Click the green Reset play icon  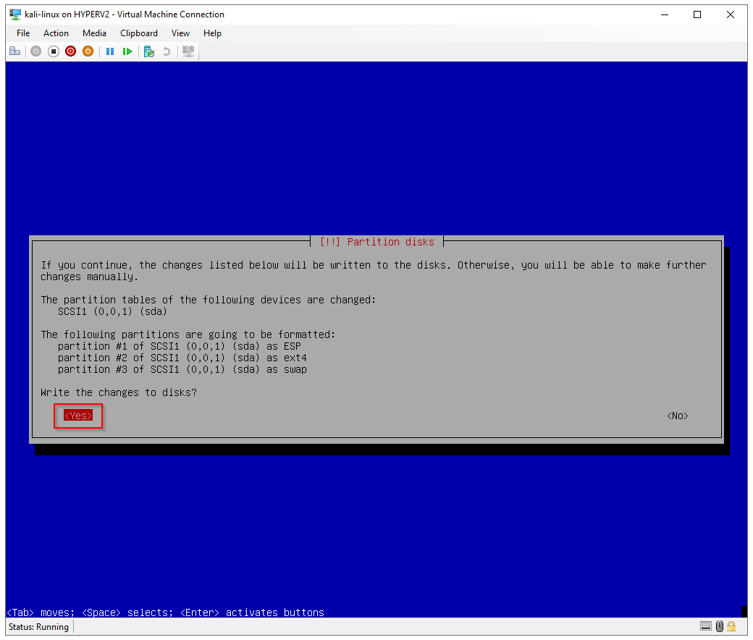click(127, 51)
